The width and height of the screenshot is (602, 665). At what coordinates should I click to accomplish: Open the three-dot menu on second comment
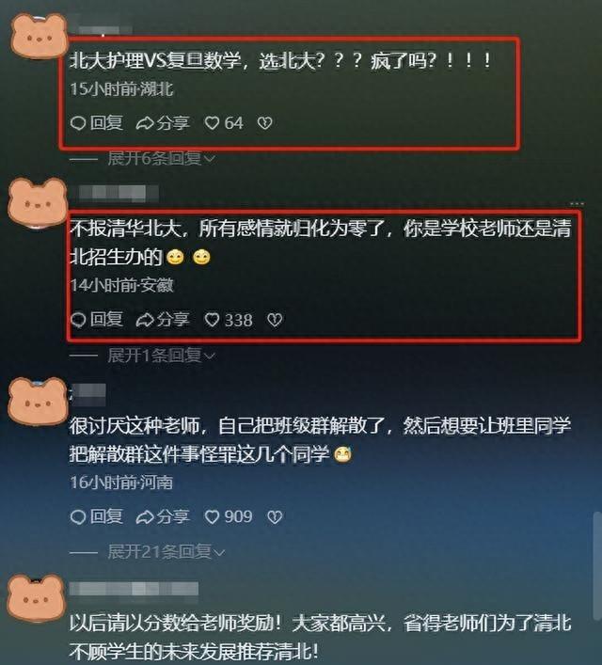coord(577,203)
